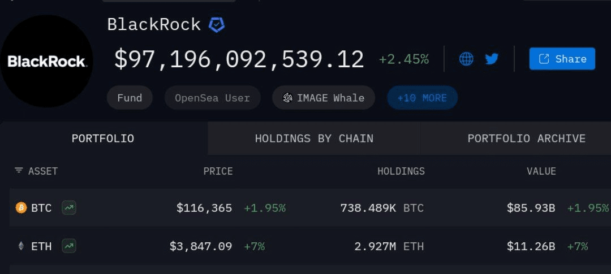Image resolution: width=611 pixels, height=274 pixels.
Task: Open the BlackRock Twitter profile icon
Action: (492, 59)
